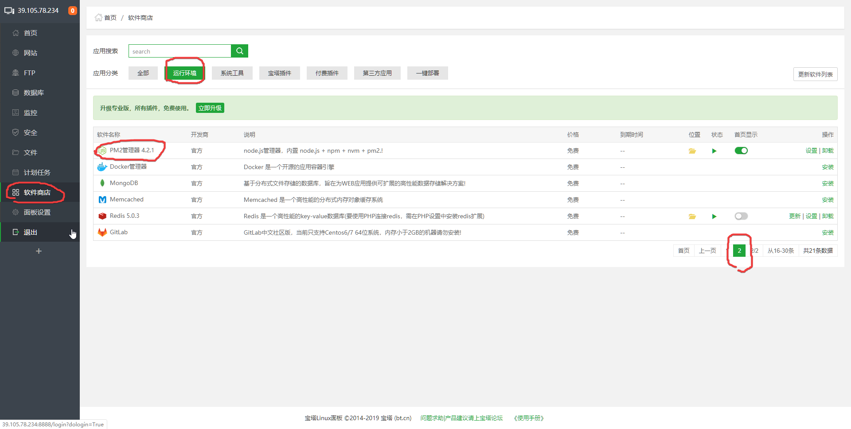This screenshot has height=429, width=851.
Task: Click the MongoDB leaf app icon
Action: tap(102, 183)
